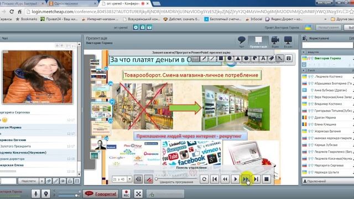Image resolution: width=354 pixels, height=199 pixels.
Task: Click the fullscreen expand arrows button
Action: (138, 193)
